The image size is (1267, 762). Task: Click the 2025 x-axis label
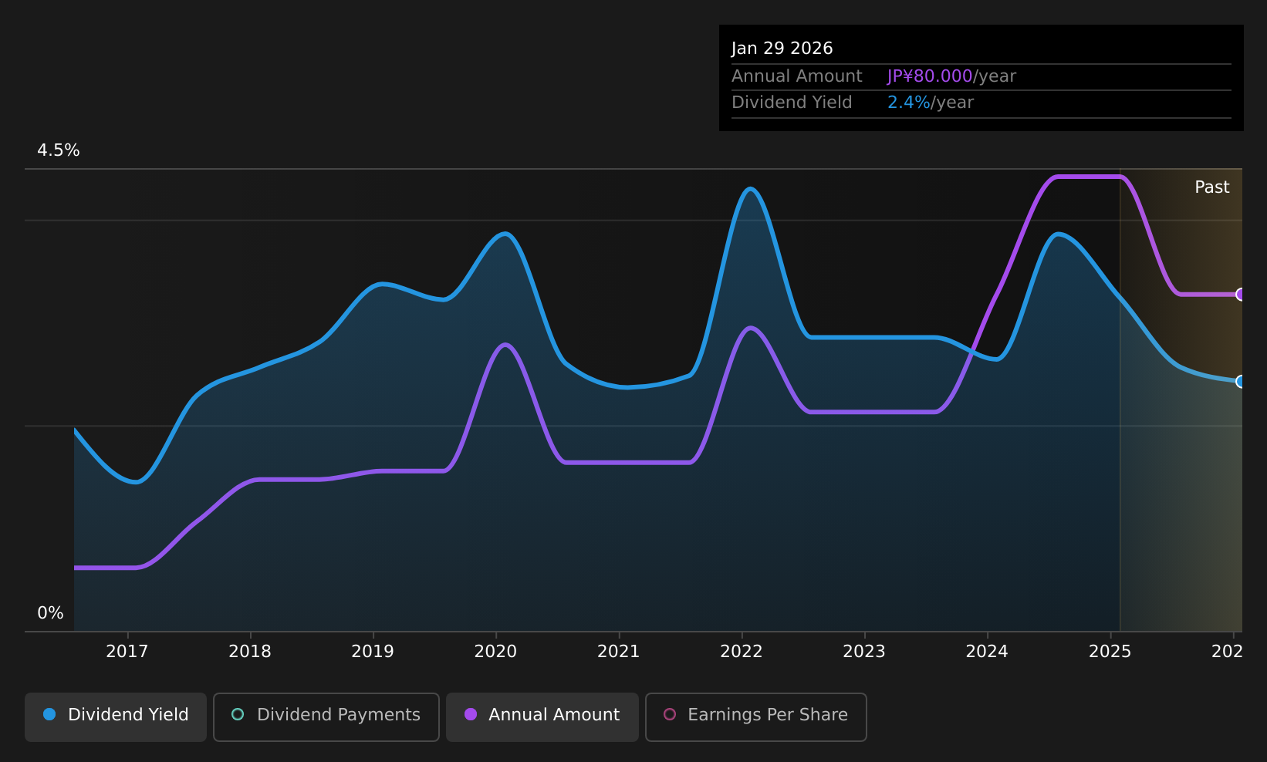[1110, 652]
